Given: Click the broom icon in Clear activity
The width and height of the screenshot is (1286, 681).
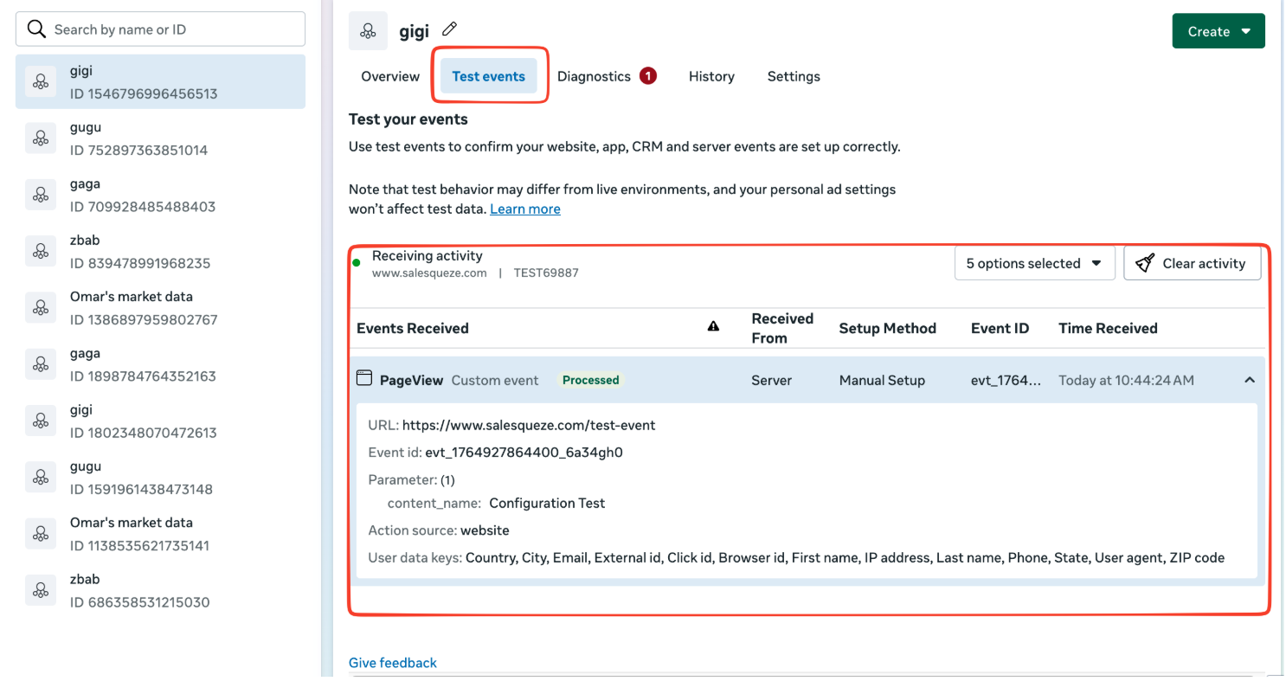Looking at the screenshot, I should (x=1145, y=264).
